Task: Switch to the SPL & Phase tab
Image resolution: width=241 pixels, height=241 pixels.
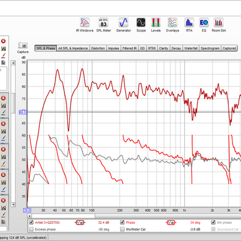Action: [x=45, y=48]
